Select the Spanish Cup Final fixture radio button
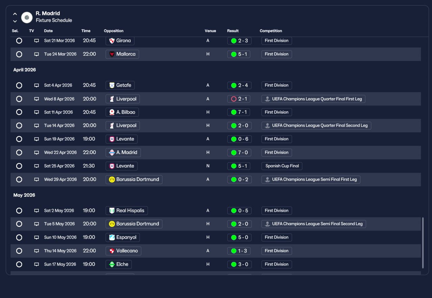This screenshot has height=298, width=432. [19, 166]
